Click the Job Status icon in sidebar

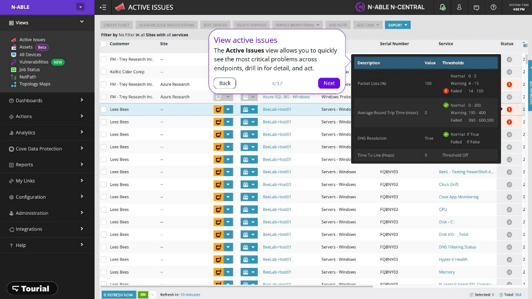14,70
